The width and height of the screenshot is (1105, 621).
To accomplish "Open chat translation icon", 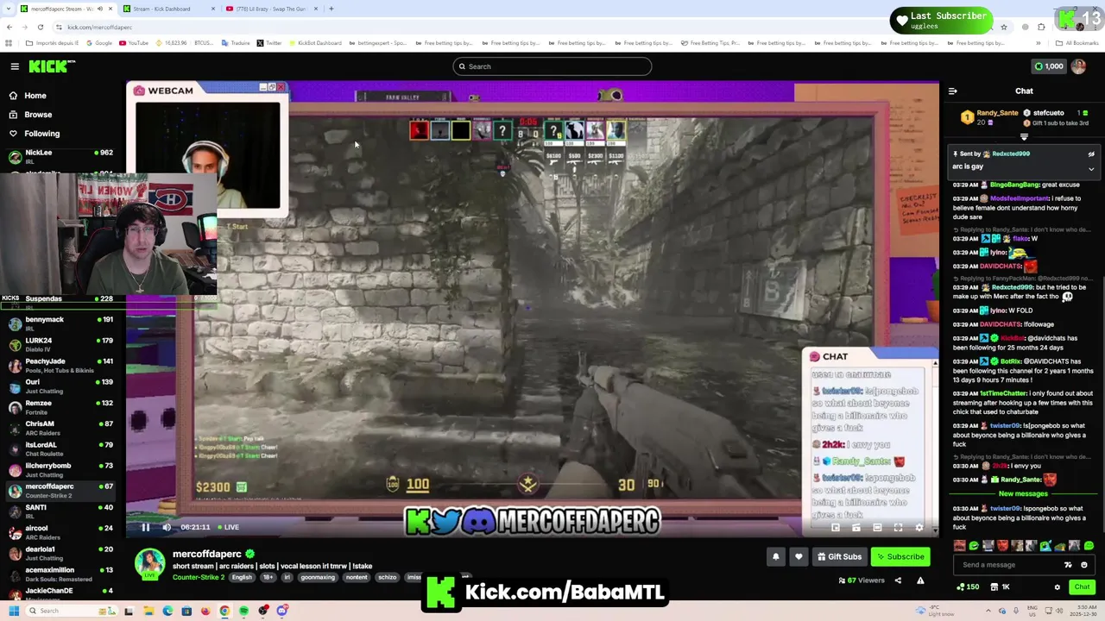I will 1068,565.
